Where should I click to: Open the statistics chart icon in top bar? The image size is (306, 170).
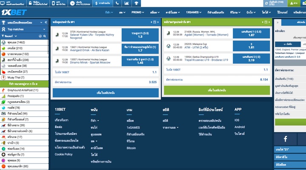tap(127, 3)
